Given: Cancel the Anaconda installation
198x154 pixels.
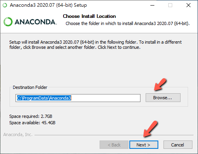Looking at the screenshot, I should (178, 145).
